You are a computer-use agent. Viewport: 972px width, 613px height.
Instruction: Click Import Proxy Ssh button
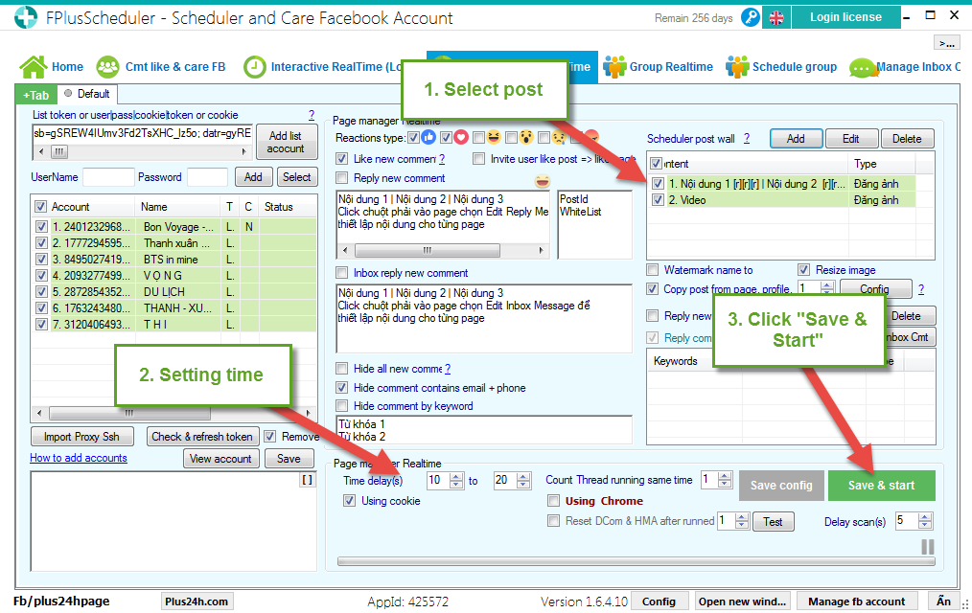(x=81, y=437)
